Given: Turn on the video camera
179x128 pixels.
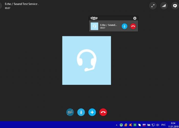Looking at the screenshot, I should coord(70,112).
